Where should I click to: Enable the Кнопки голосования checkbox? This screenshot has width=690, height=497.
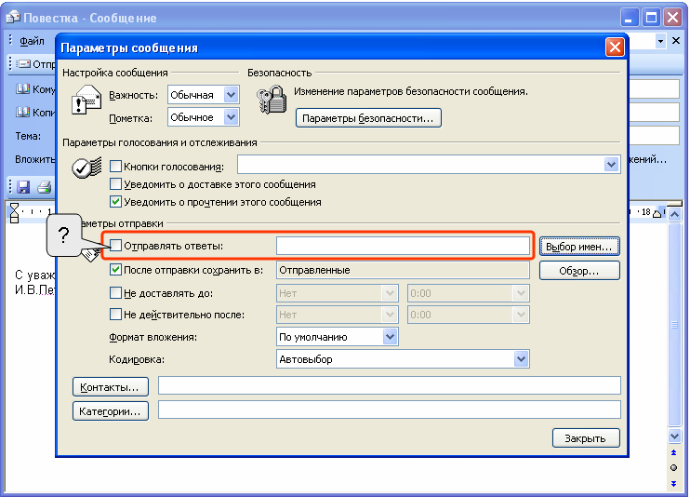pyautogui.click(x=115, y=166)
